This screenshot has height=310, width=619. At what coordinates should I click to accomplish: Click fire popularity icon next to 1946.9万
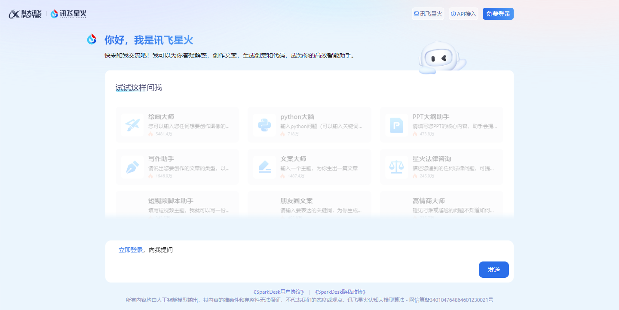click(x=150, y=176)
